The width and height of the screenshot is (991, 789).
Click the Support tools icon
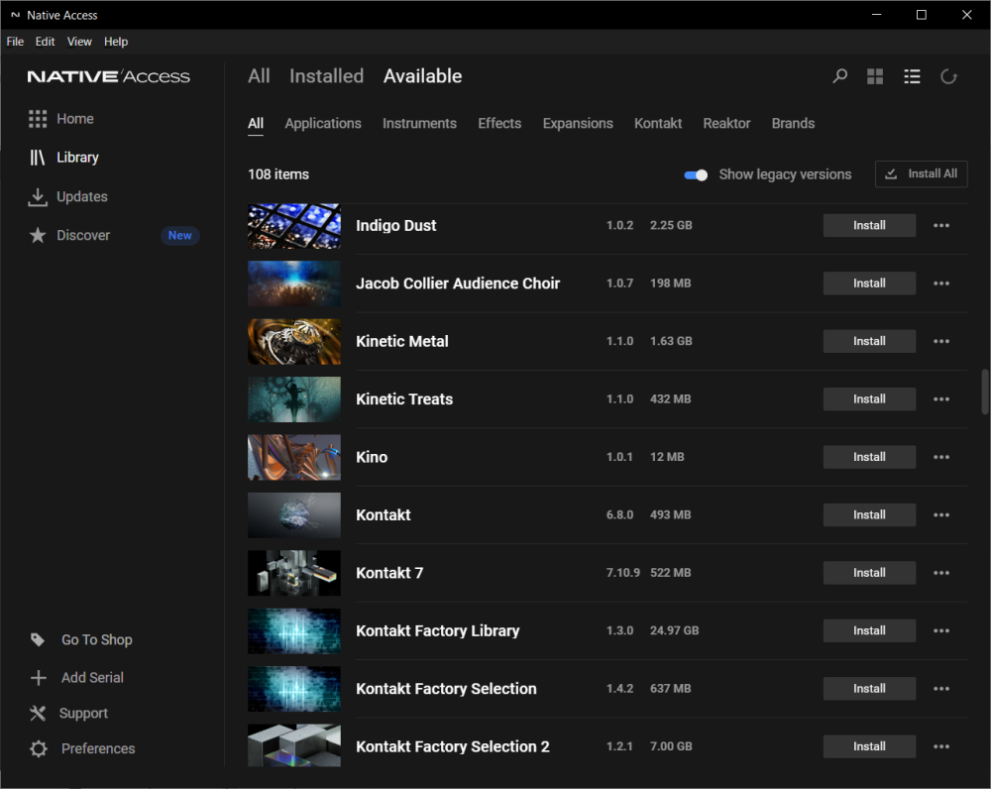coord(38,713)
